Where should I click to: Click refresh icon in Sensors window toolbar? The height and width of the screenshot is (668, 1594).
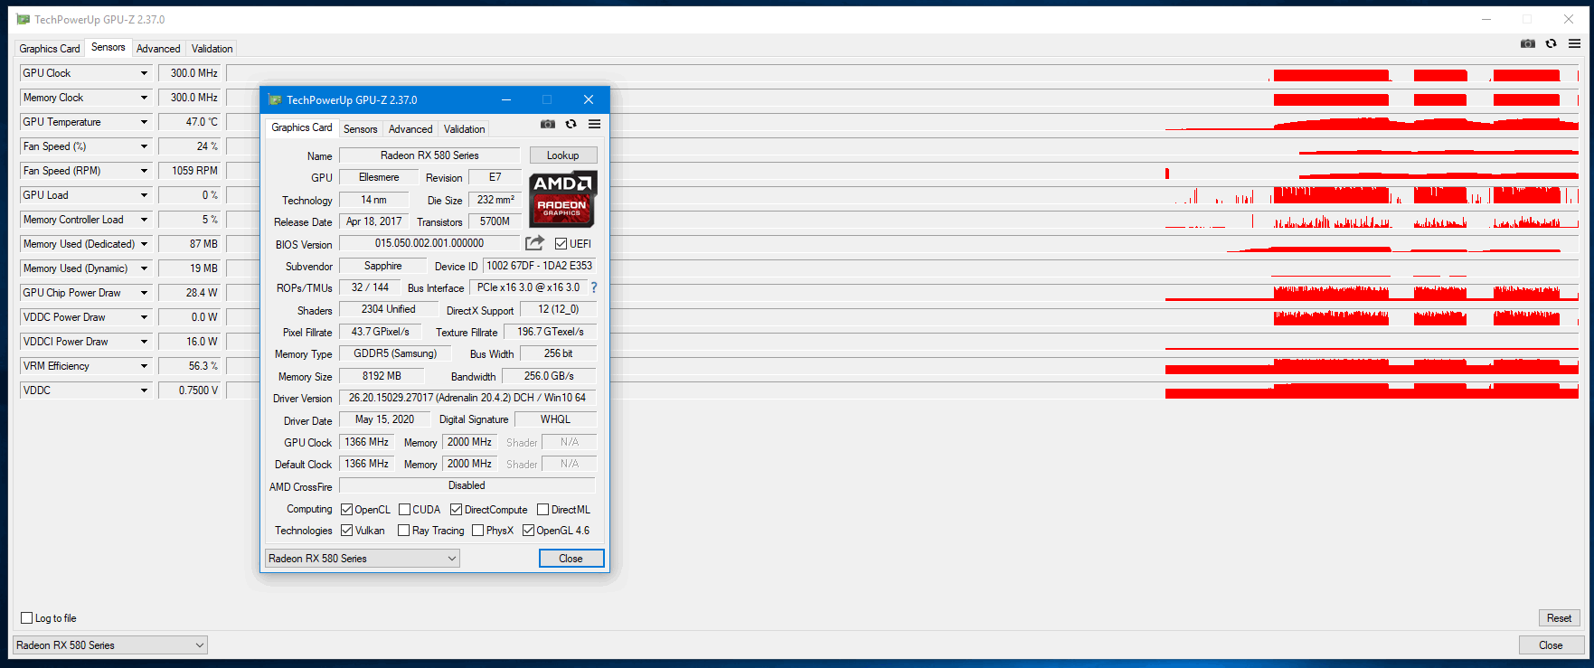1552,43
